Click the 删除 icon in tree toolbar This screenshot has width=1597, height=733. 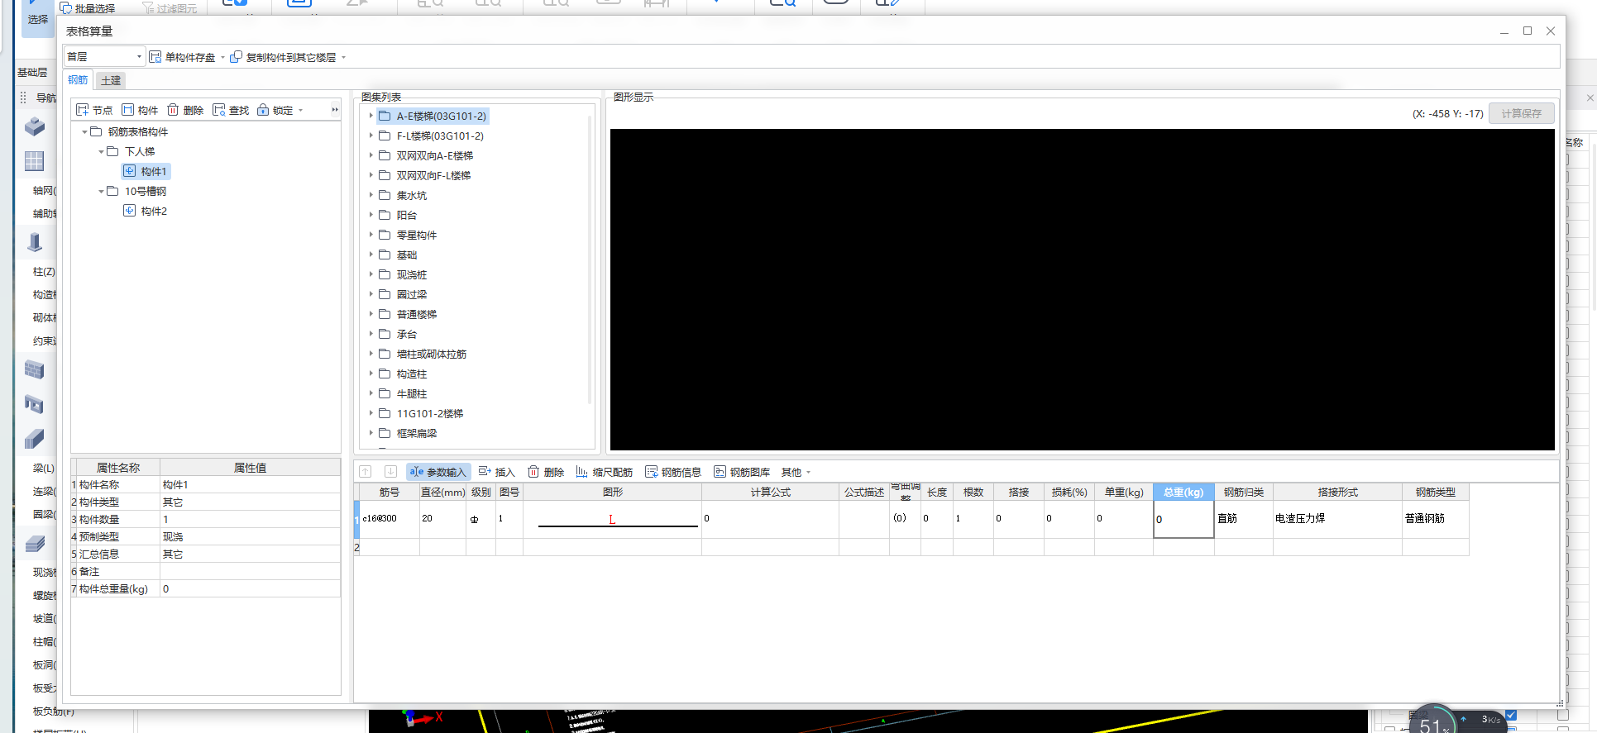pos(173,110)
